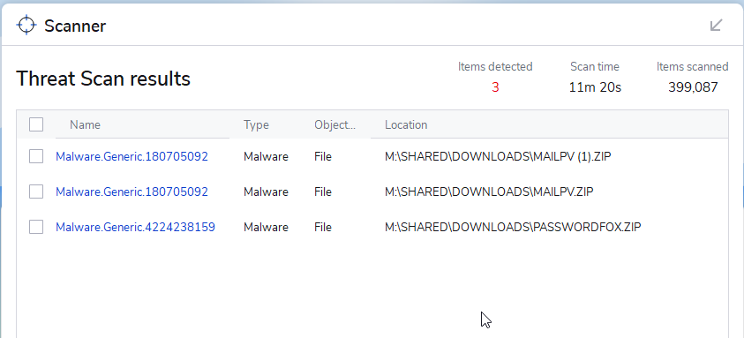Sort results by the Location column header

point(406,124)
